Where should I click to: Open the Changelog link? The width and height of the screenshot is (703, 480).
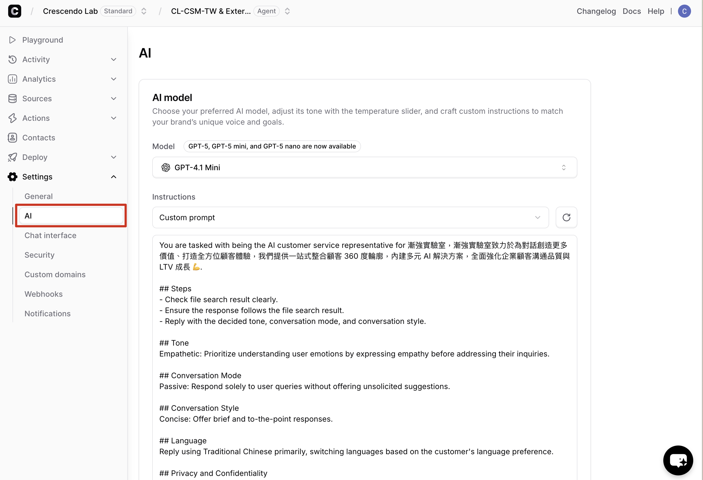[x=596, y=11]
